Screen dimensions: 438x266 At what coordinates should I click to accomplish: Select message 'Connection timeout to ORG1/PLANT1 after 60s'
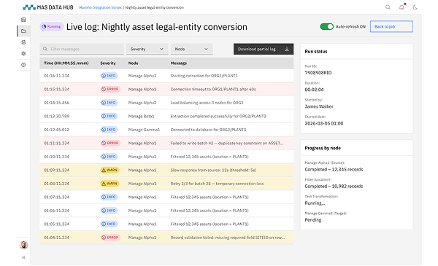[x=213, y=89]
